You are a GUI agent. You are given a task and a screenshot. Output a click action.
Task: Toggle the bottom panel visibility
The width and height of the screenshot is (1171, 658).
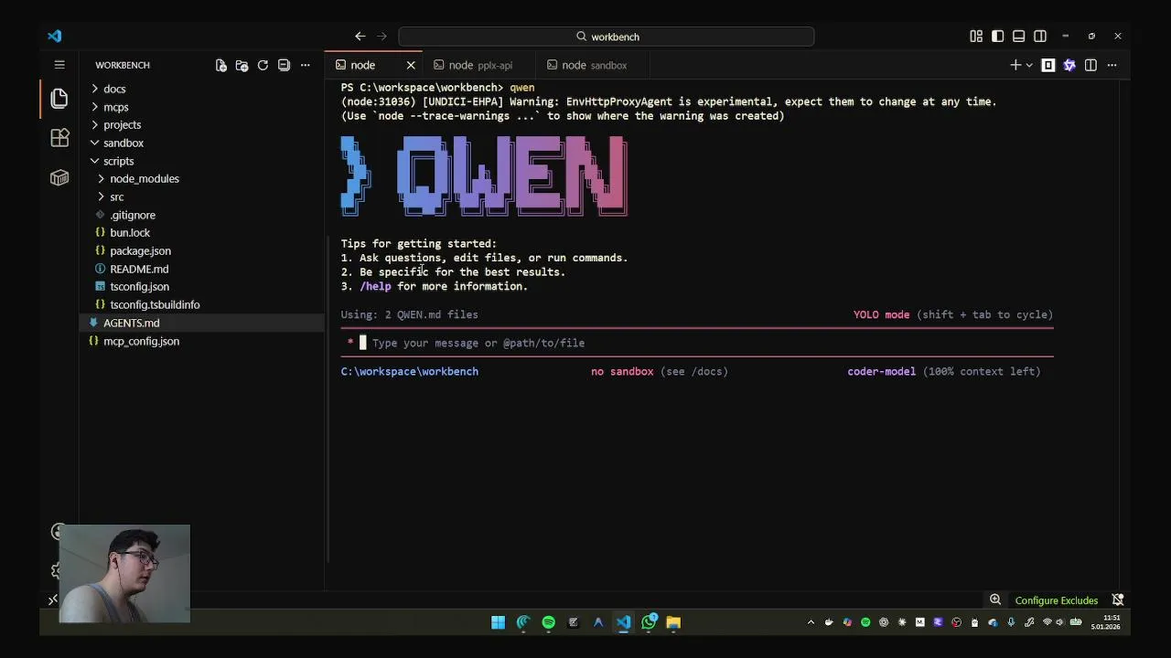click(1018, 37)
